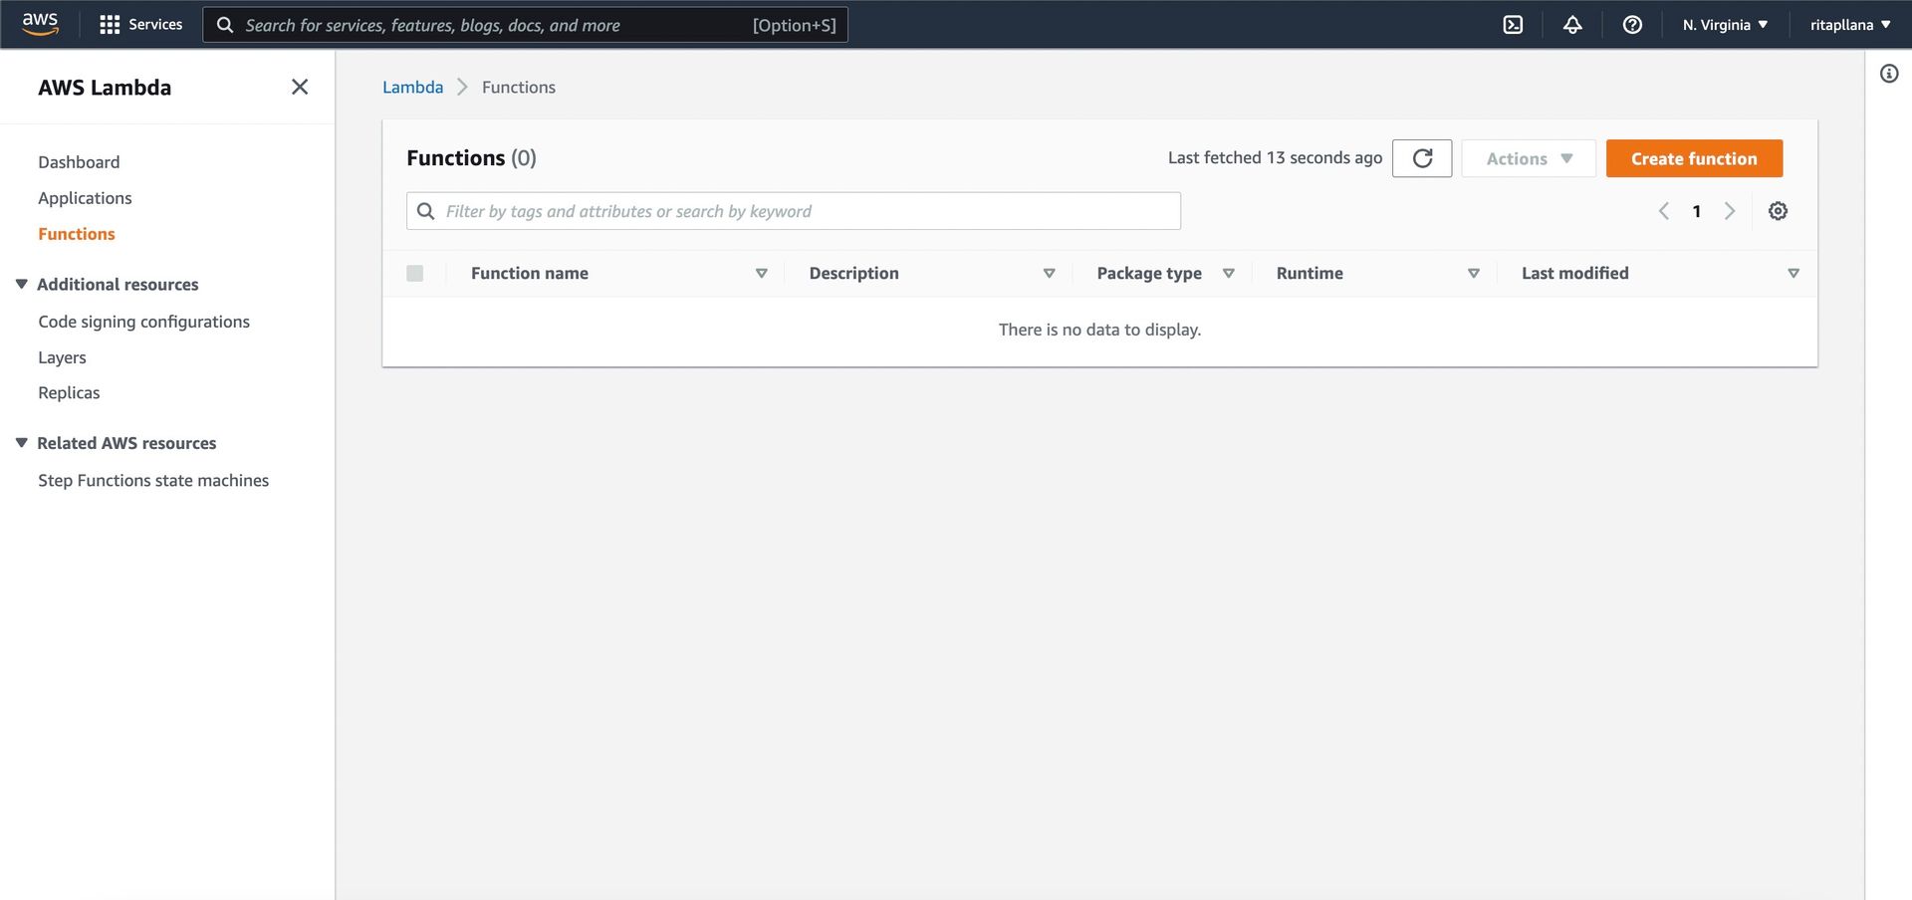
Task: Click the Runtime column header
Action: pos(1310,273)
